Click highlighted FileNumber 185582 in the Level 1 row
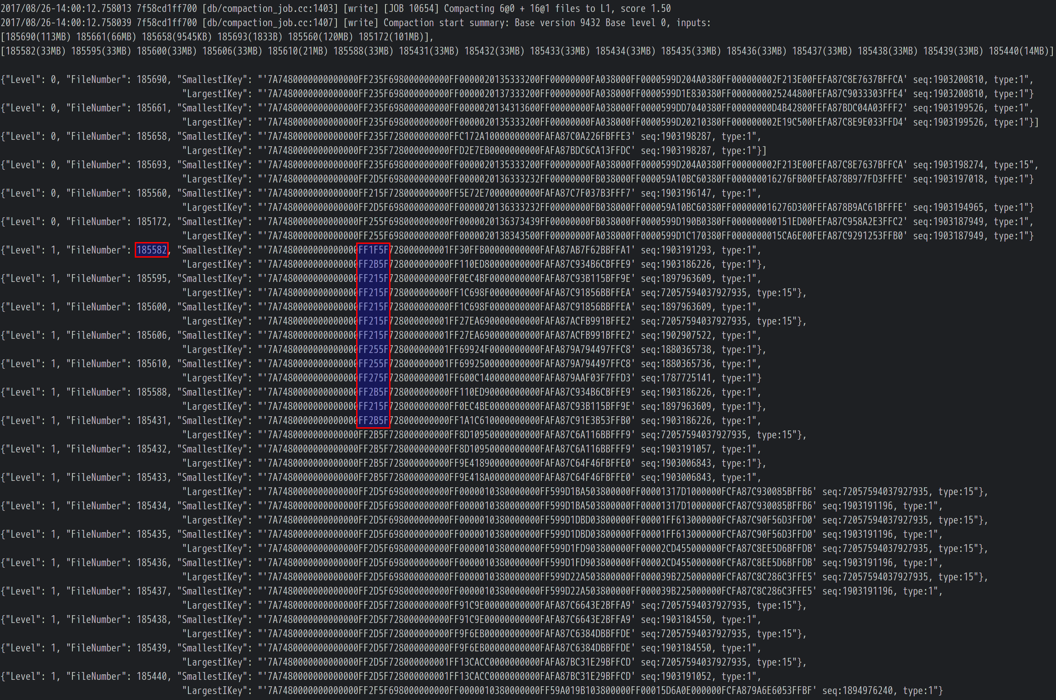1056x700 pixels. (152, 250)
